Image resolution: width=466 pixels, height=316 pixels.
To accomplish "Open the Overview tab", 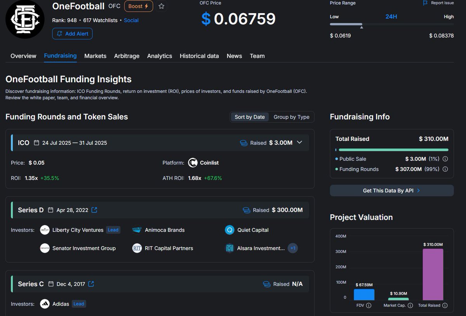I will [23, 56].
